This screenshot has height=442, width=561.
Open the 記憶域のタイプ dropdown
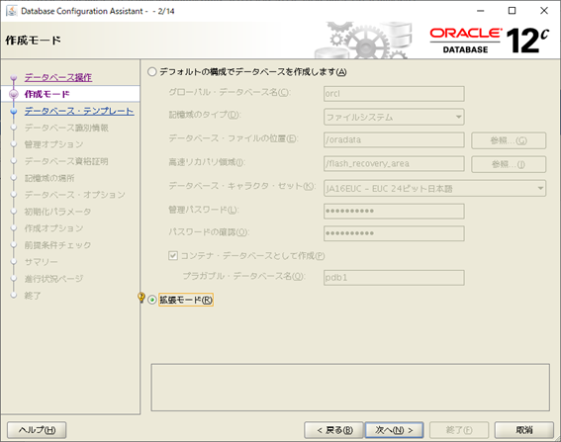[394, 117]
